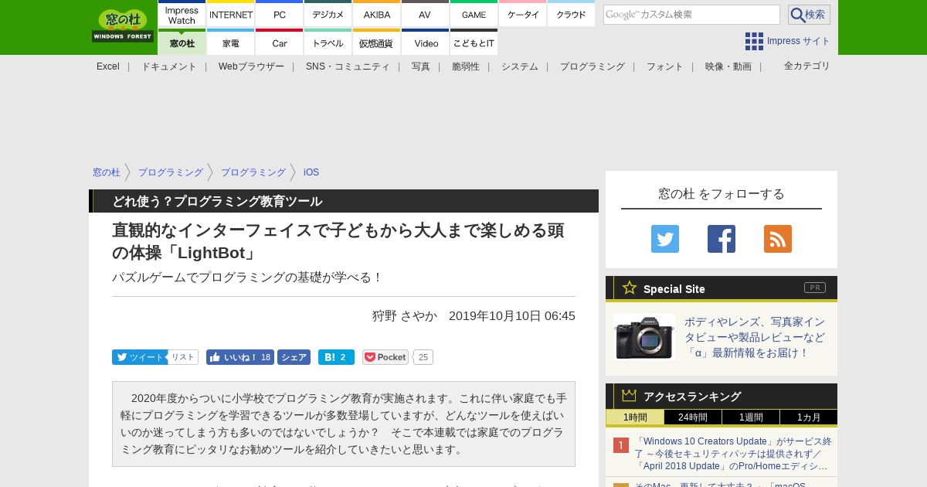The height and width of the screenshot is (487, 927).
Task: Open the Twitter follow icon
Action: 665,239
